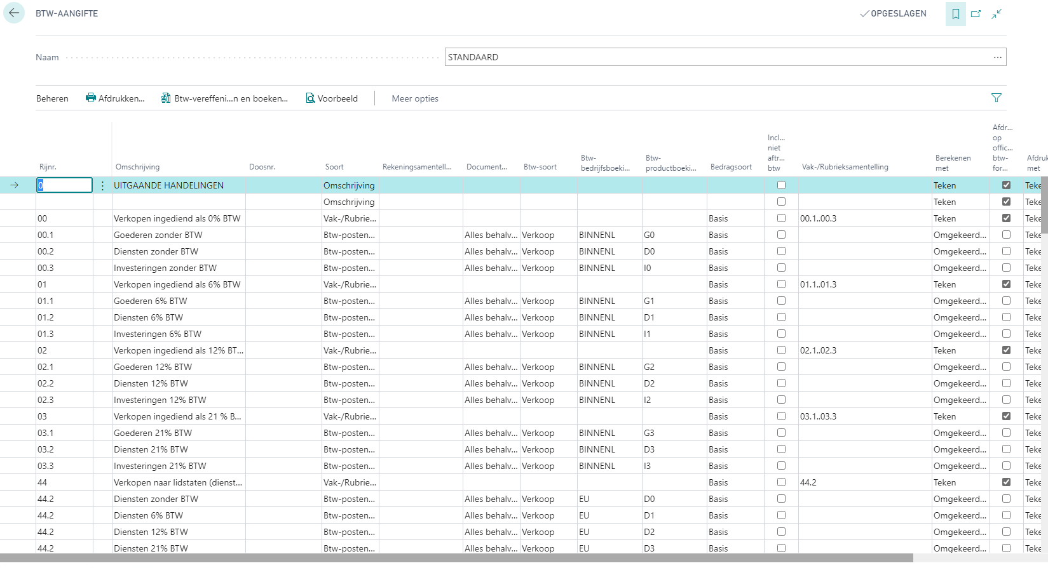Viewport: 1048px width, 568px height.
Task: Select 'Verkopen ingediend als 0% BTW' cell
Action: [x=179, y=218]
